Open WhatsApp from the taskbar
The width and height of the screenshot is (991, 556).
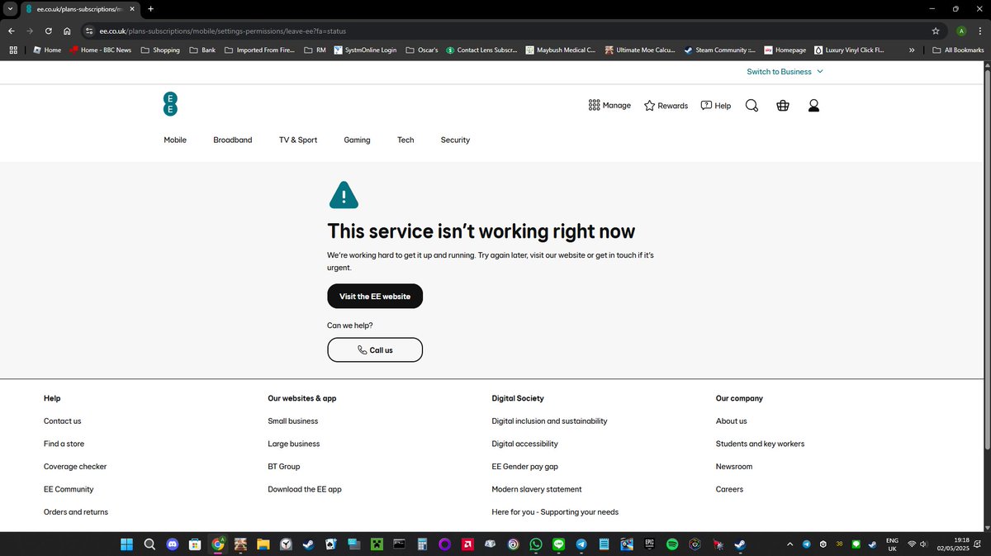pyautogui.click(x=536, y=544)
